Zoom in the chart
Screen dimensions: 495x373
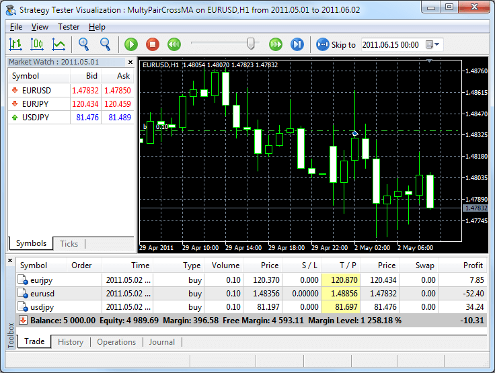coord(83,44)
